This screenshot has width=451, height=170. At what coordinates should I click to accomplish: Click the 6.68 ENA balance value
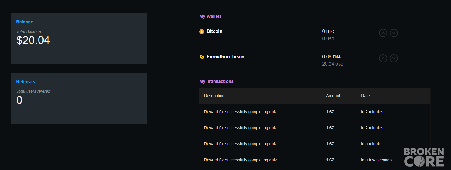(x=332, y=57)
